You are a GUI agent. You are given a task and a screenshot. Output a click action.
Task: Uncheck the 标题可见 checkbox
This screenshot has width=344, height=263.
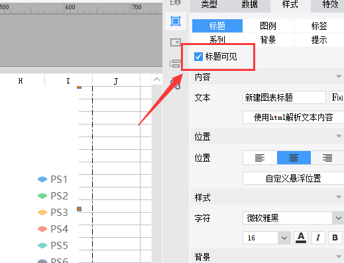click(198, 57)
